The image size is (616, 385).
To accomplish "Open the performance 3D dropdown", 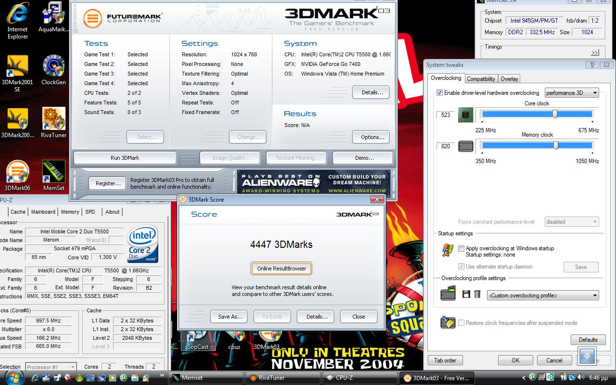I will tap(572, 93).
